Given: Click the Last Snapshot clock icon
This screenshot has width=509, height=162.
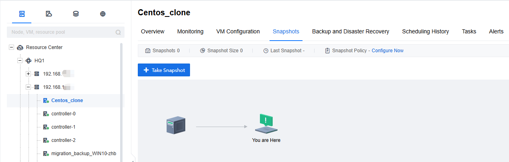Looking at the screenshot, I should [x=266, y=51].
